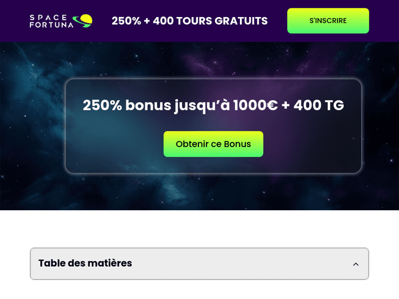Click the Space Fortuna planet logo icon
This screenshot has height=299, width=399.
tap(83, 21)
